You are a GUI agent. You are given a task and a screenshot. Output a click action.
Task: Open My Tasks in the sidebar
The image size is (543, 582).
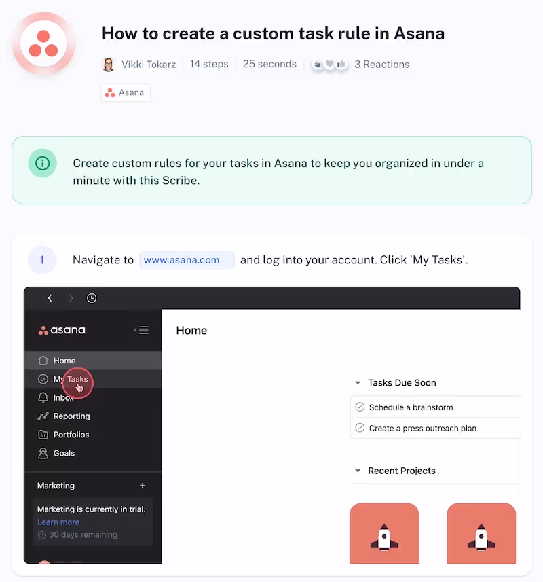(x=93, y=379)
